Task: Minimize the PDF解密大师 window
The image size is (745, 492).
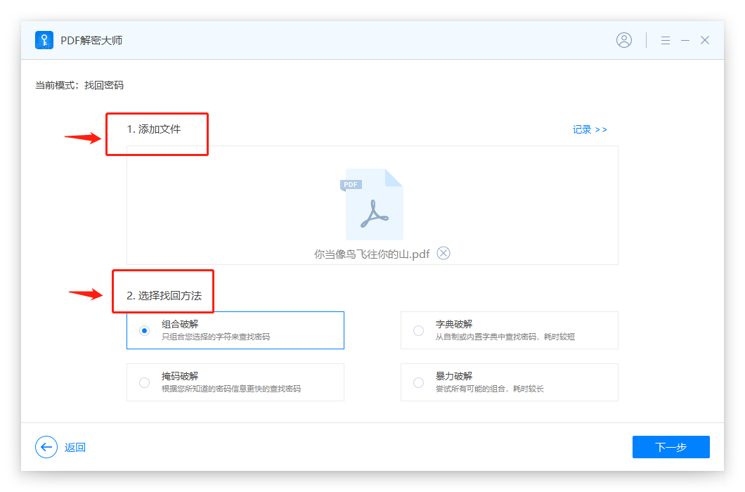Action: pyautogui.click(x=685, y=40)
